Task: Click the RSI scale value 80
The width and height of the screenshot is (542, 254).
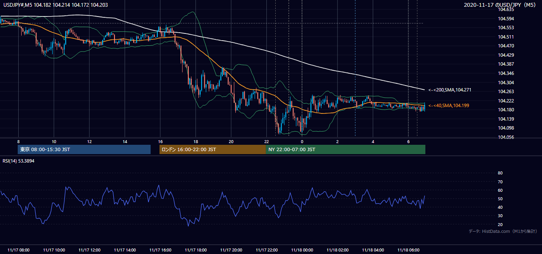Action: click(500, 173)
